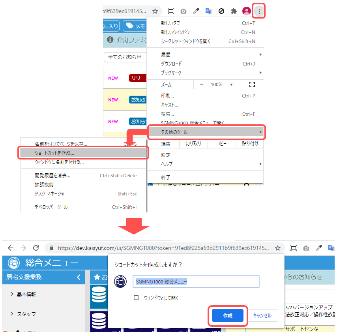This screenshot has width=337, height=332.
Task: Click browser forward arrow in lower window
Action: [x=23, y=248]
